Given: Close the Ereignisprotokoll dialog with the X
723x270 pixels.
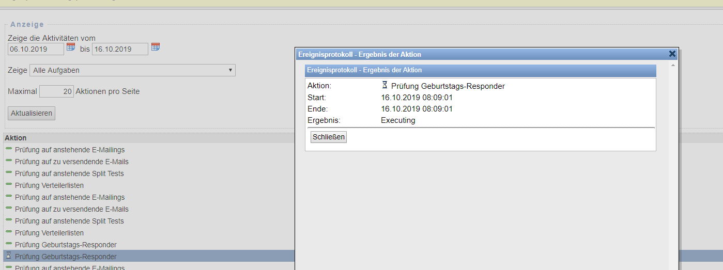Looking at the screenshot, I should (x=672, y=54).
